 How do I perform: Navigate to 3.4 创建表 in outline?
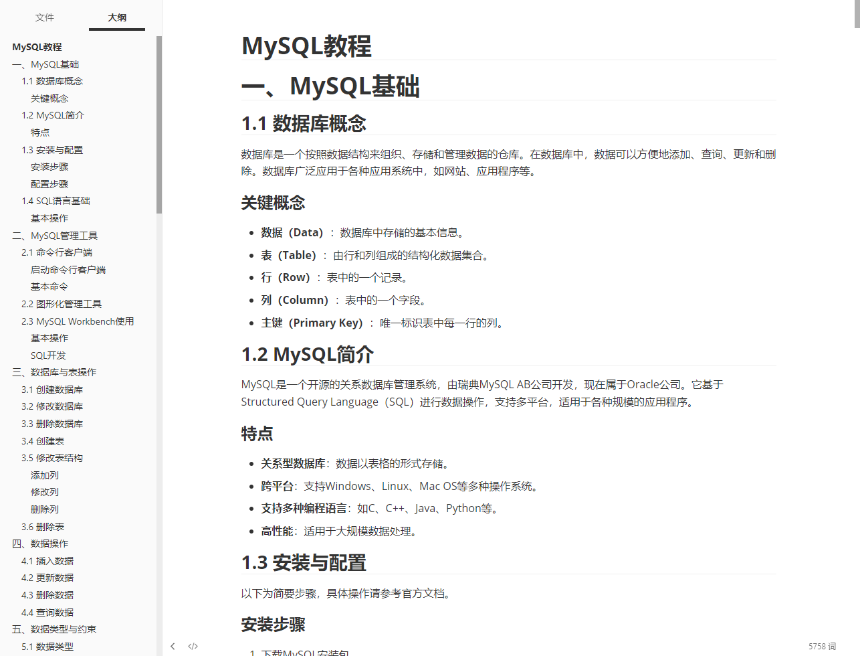tap(43, 441)
